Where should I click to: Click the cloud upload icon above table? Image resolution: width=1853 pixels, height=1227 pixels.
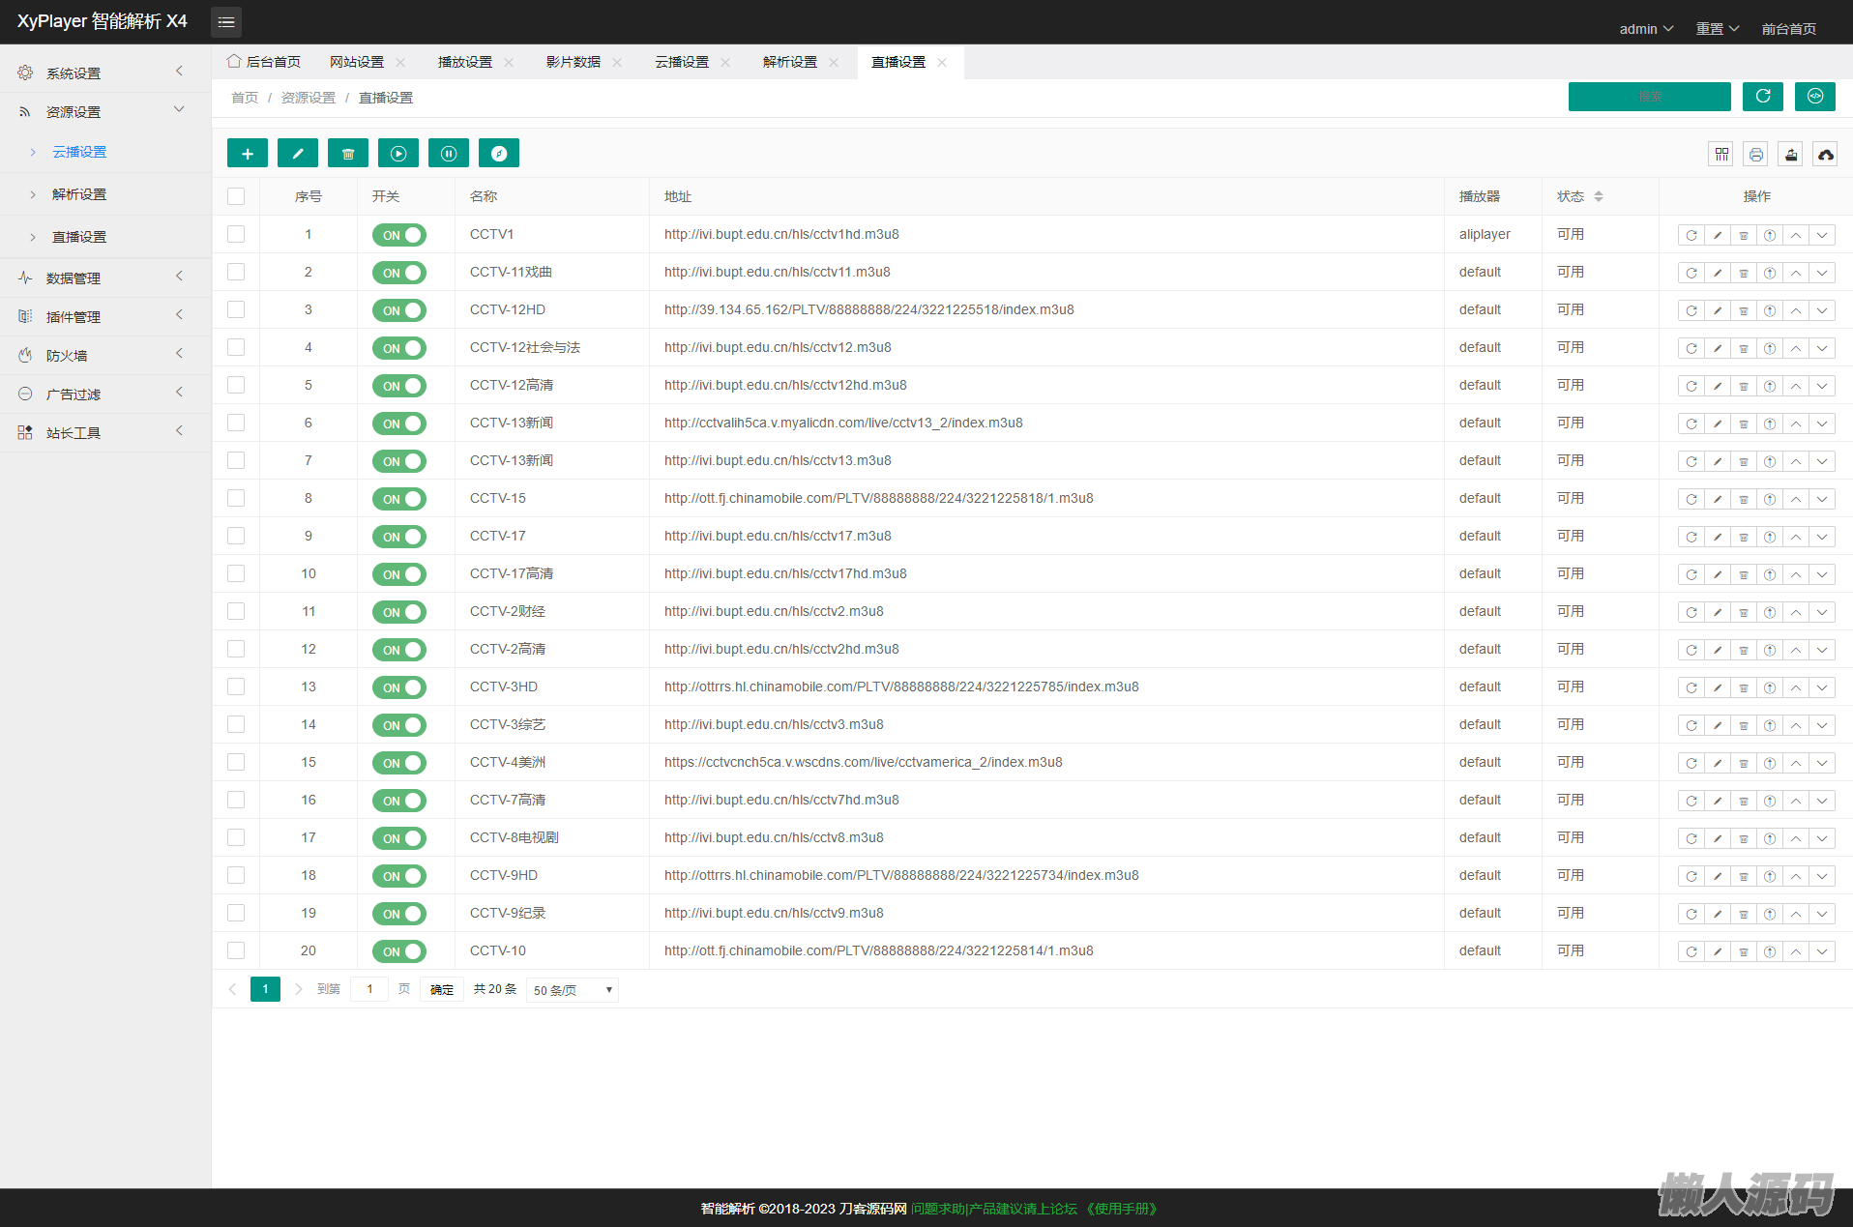click(x=1825, y=155)
